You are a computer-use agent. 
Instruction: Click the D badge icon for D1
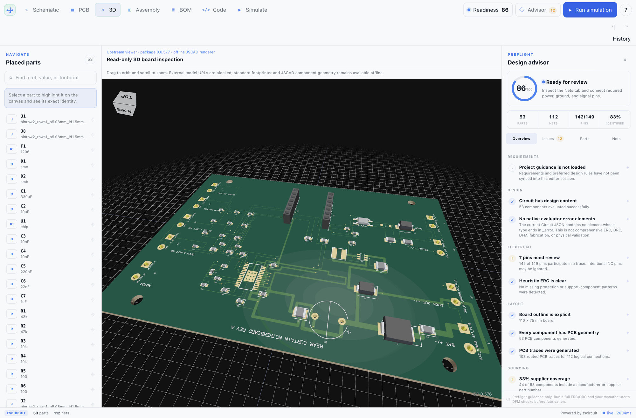[x=12, y=164]
